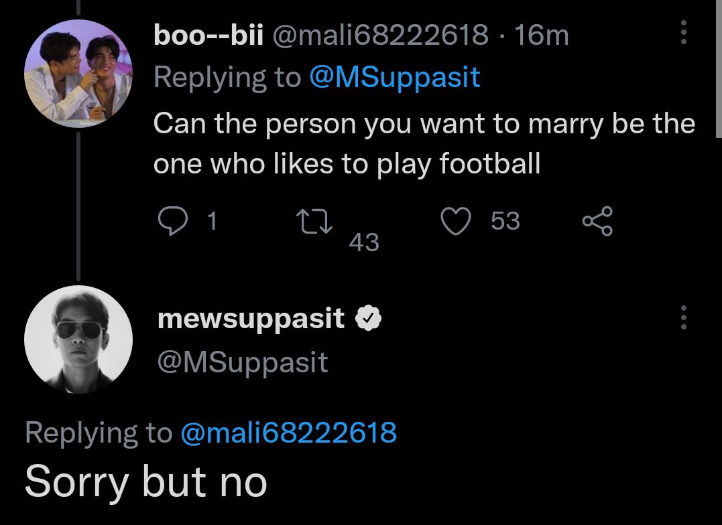View the 53 likes count
Viewport: 722px width, 525px height.
click(505, 221)
